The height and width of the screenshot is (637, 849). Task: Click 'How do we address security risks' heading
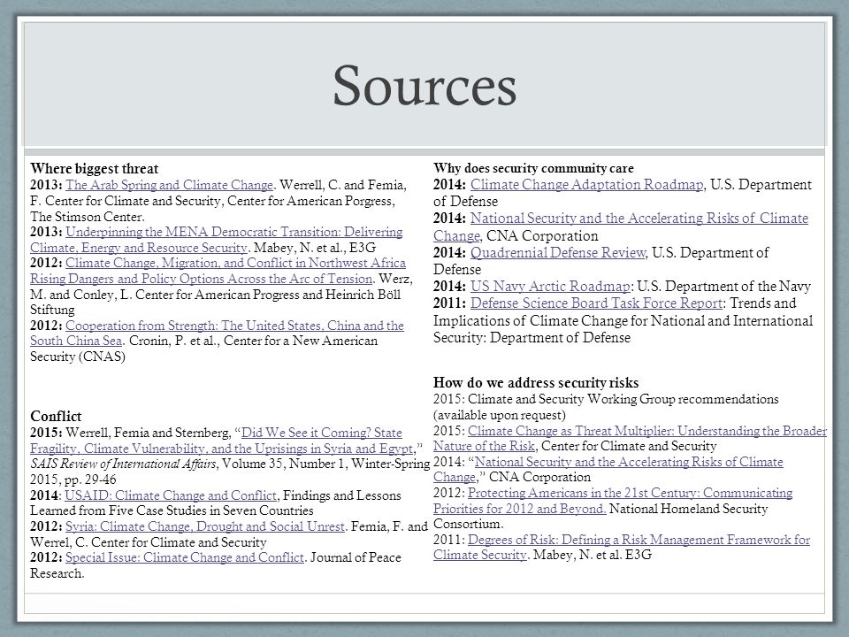(536, 382)
